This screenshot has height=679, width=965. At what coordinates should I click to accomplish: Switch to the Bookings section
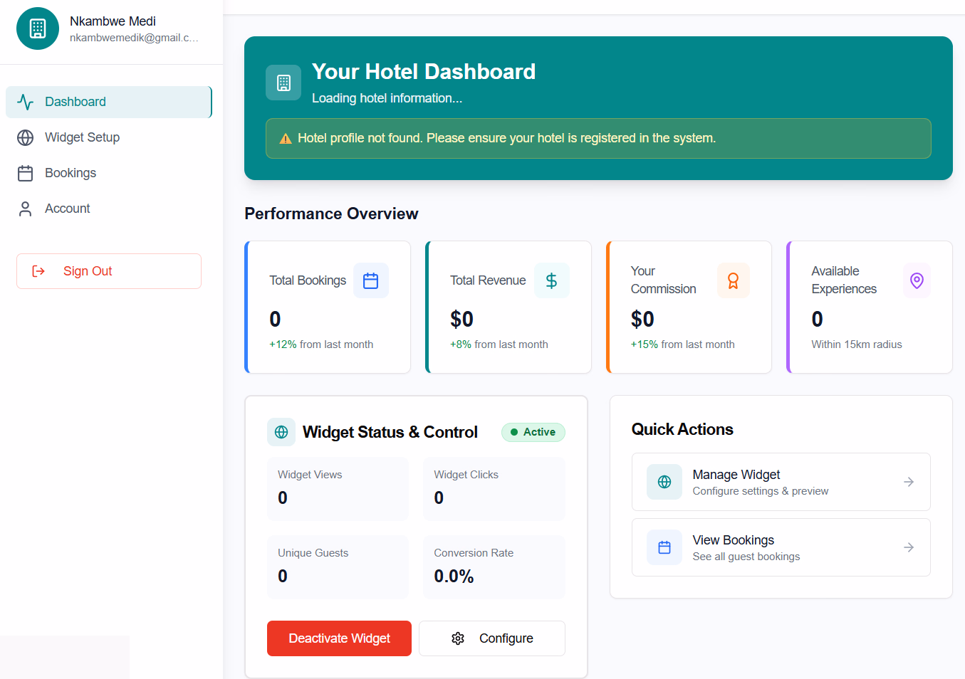71,173
